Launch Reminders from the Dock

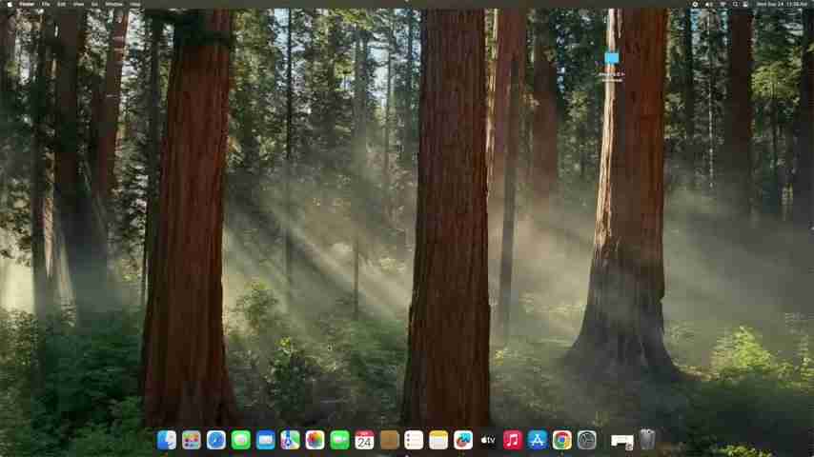[414, 440]
